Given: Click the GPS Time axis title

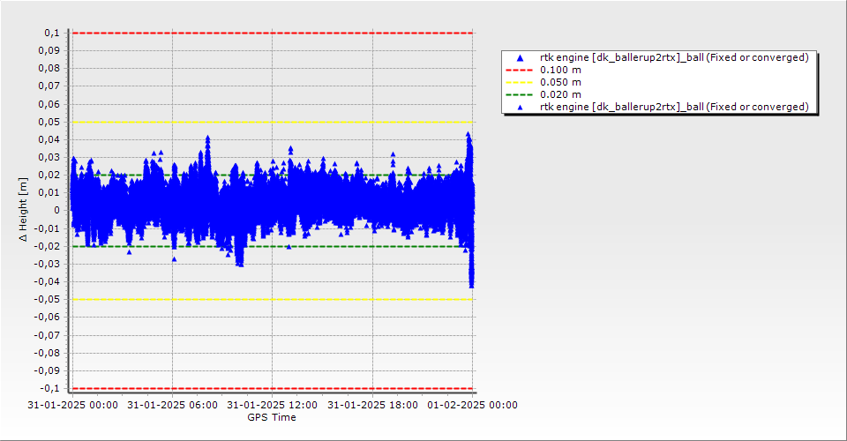Looking at the screenshot, I should coord(272,417).
